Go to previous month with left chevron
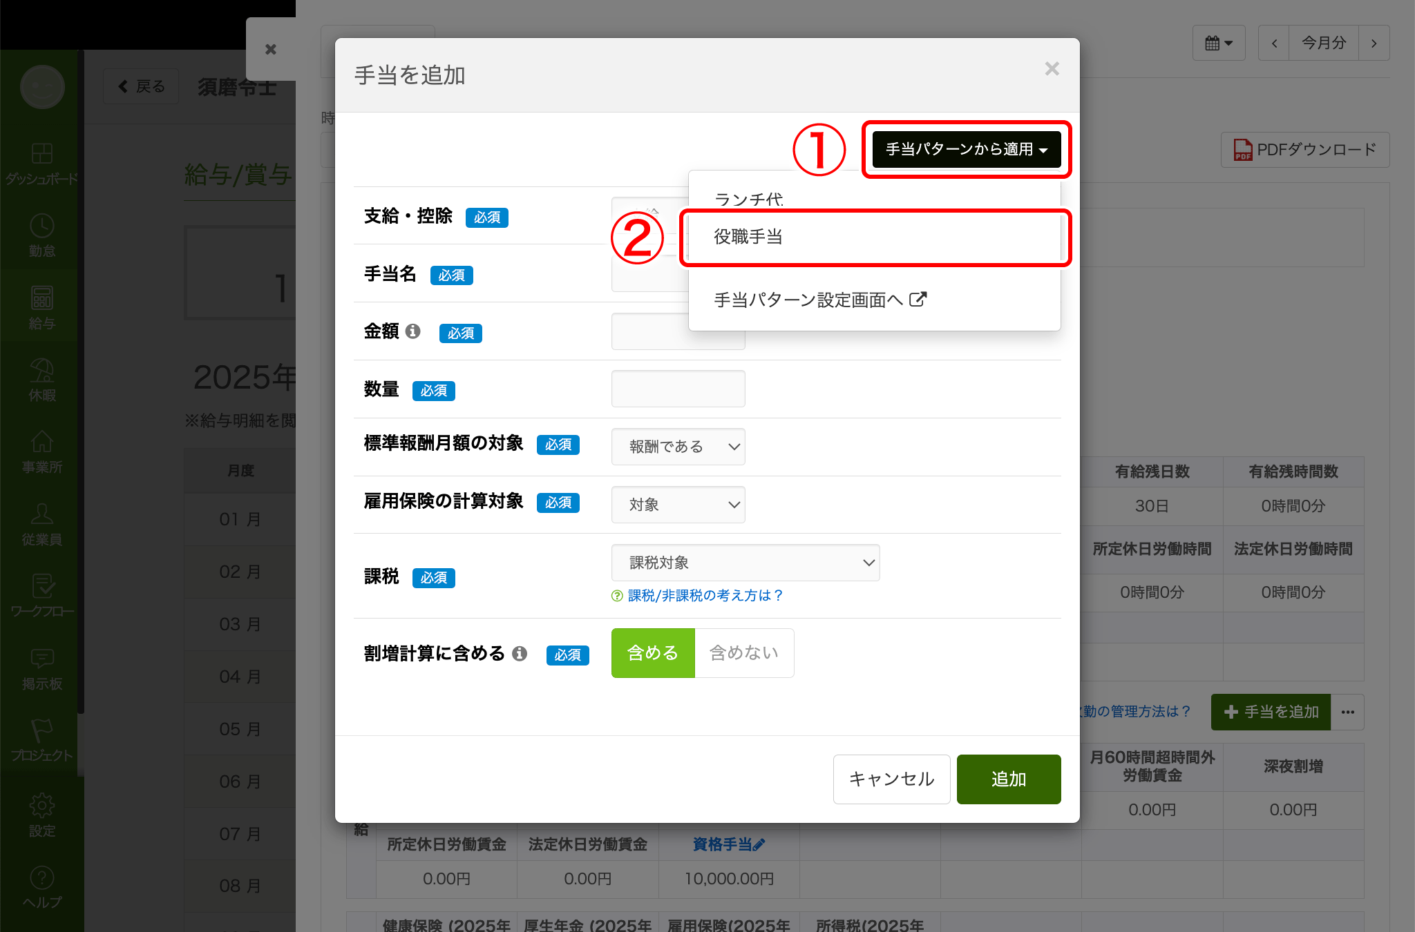1415x932 pixels. [x=1274, y=43]
